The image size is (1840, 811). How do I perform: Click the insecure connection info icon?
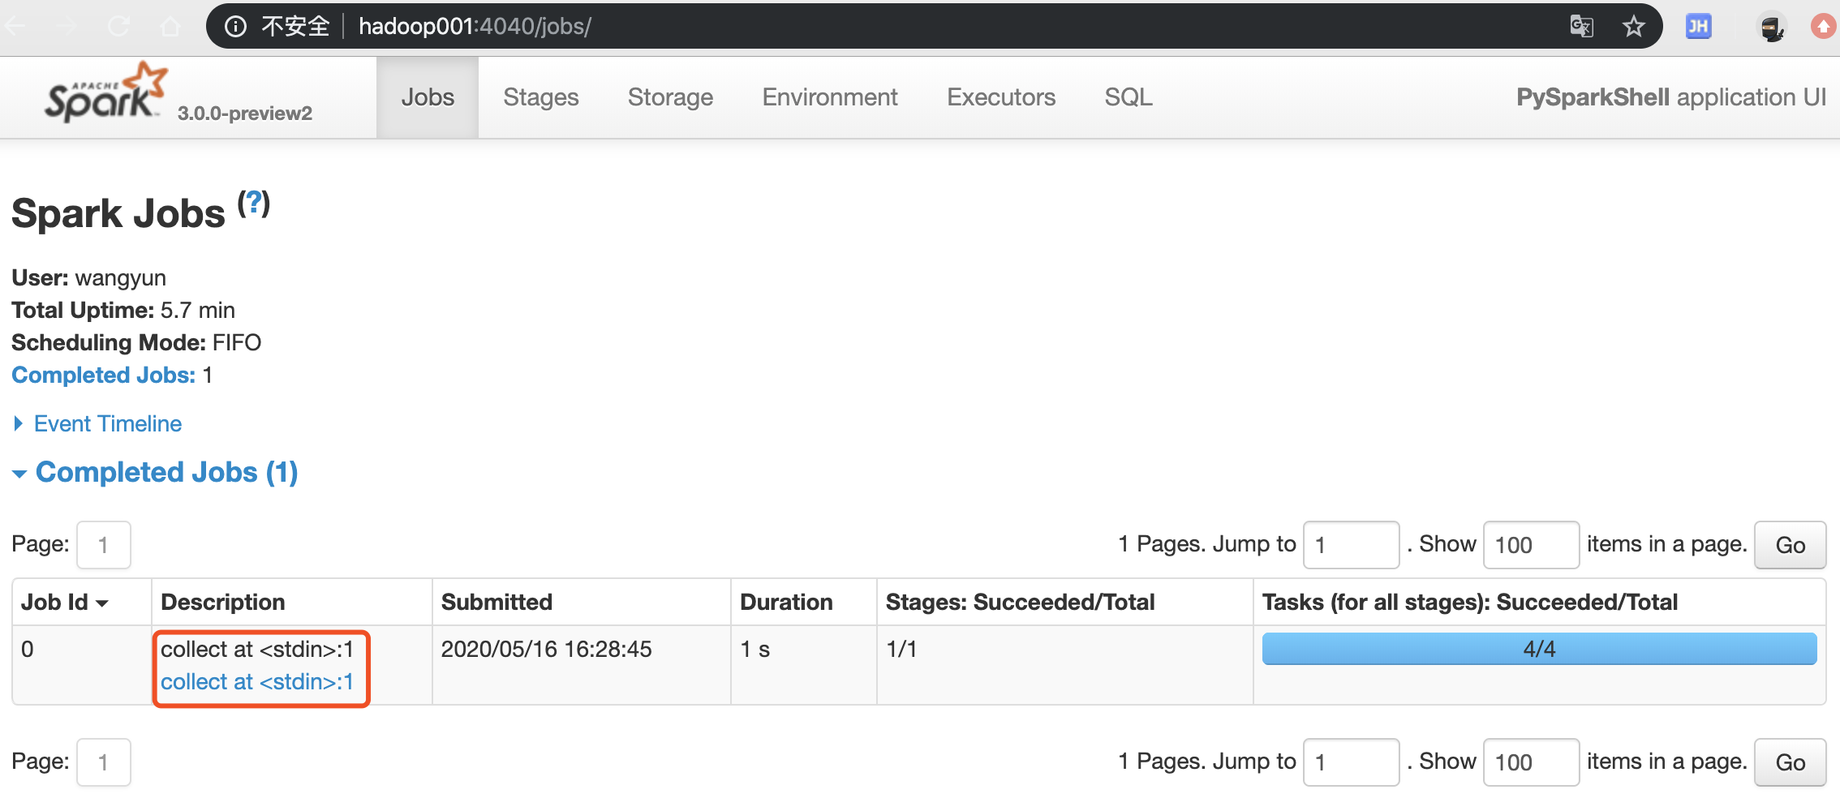234,25
